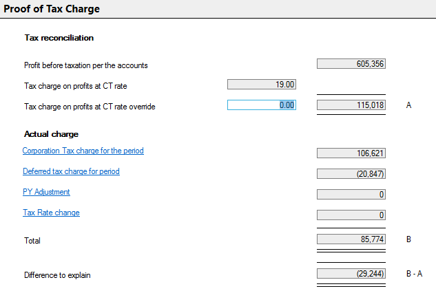This screenshot has width=436, height=291.
Task: Open the Tax Rate change link
Action: click(x=51, y=213)
